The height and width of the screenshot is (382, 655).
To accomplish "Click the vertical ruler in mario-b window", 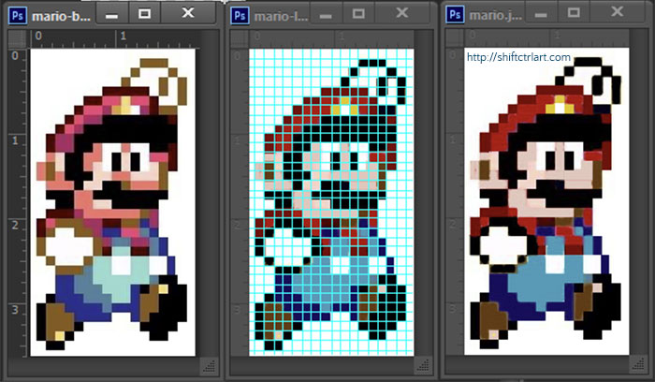I will [x=18, y=202].
